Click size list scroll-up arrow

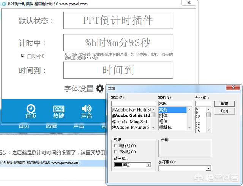209,110
